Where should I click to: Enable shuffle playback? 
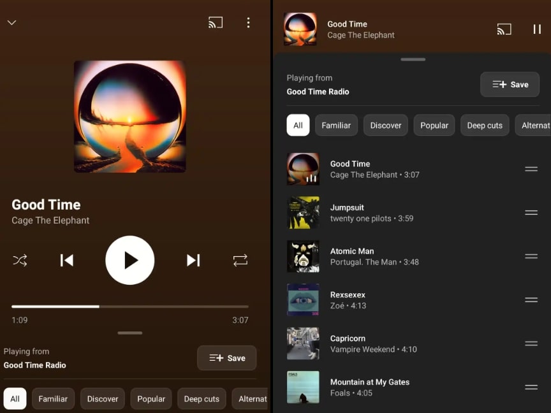coord(20,260)
